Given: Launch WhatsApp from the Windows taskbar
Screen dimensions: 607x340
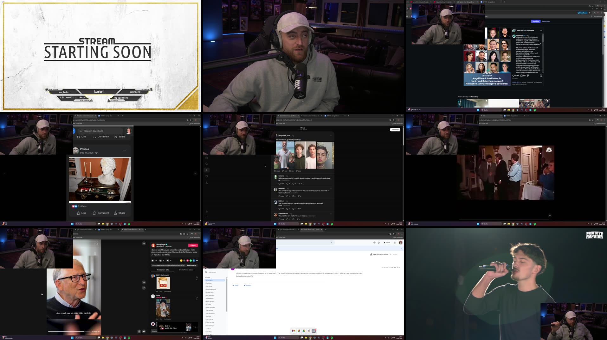Looking at the screenshot, I should pyautogui.click(x=332, y=337).
